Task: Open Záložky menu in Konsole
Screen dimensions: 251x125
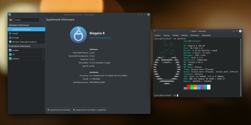Action: click(x=184, y=35)
